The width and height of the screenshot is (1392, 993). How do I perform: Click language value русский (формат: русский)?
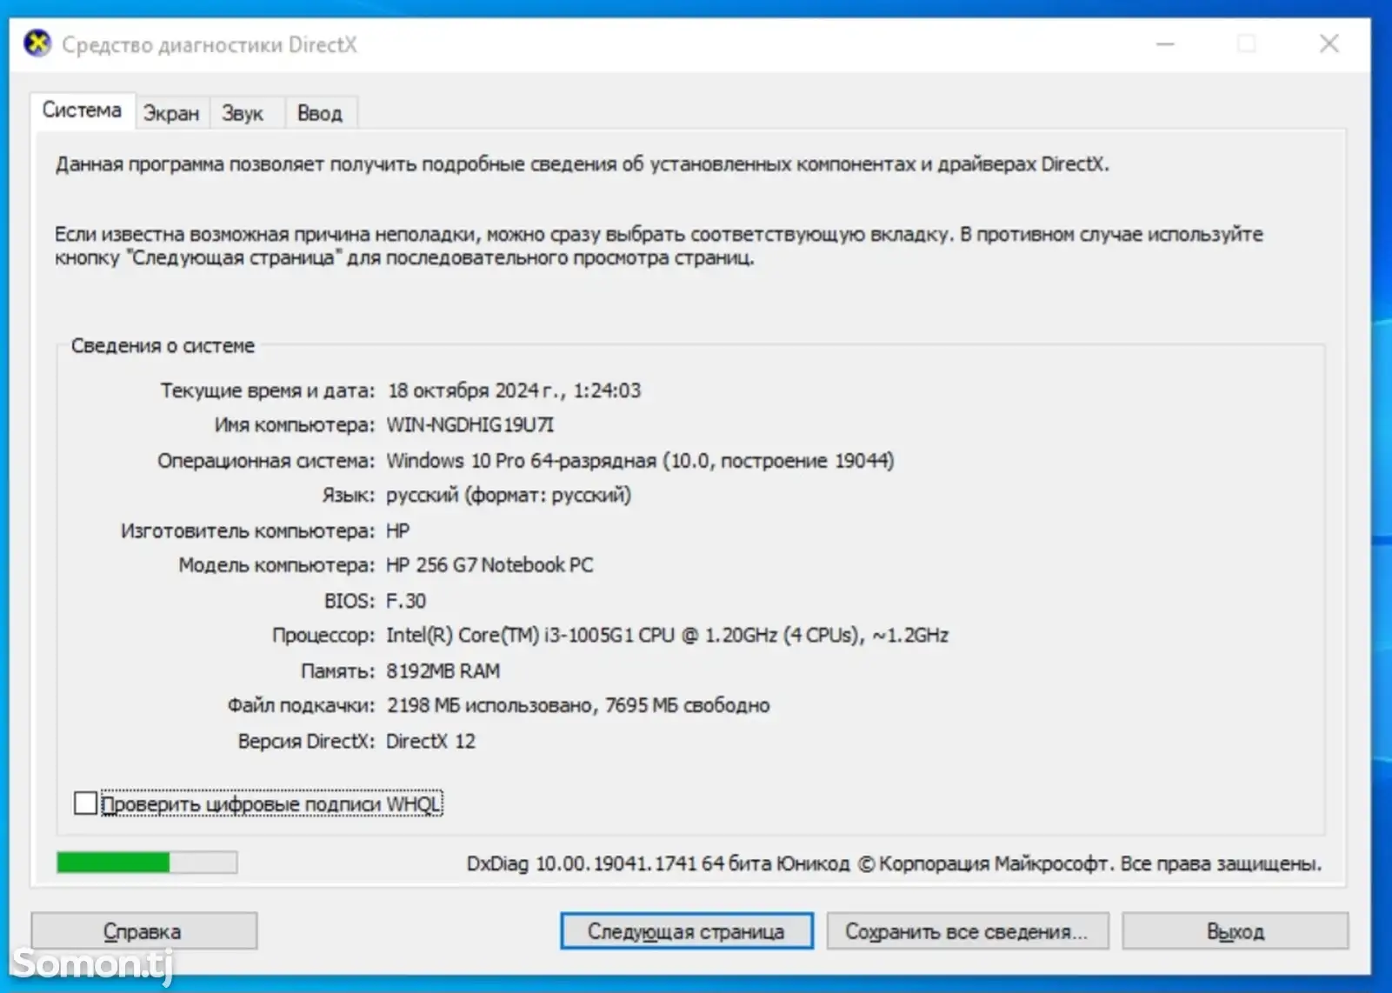pos(509,496)
